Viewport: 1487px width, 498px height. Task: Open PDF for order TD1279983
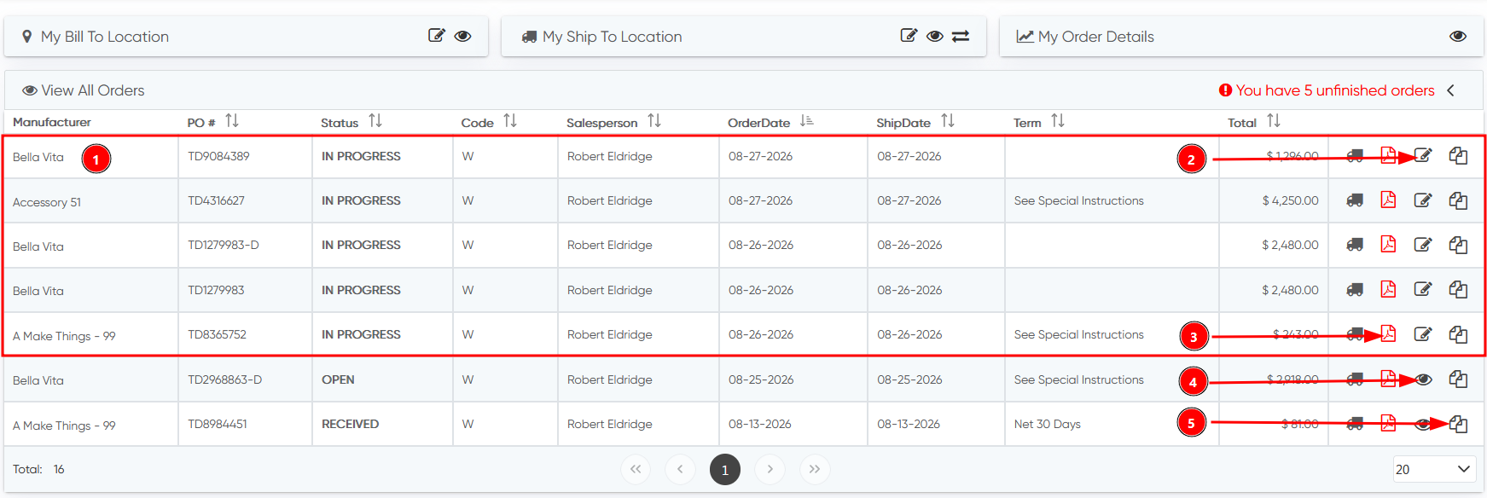[1389, 289]
